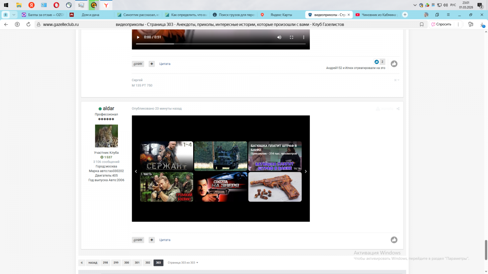This screenshot has height=274, width=488.
Task: Enter fullscreen mode on the top video
Action: click(291, 37)
